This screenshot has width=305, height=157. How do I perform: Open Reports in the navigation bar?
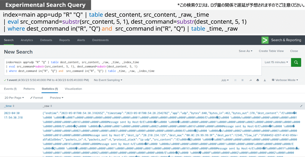[x=64, y=40]
